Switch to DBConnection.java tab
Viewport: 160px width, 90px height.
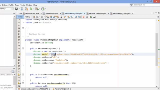[32, 13]
